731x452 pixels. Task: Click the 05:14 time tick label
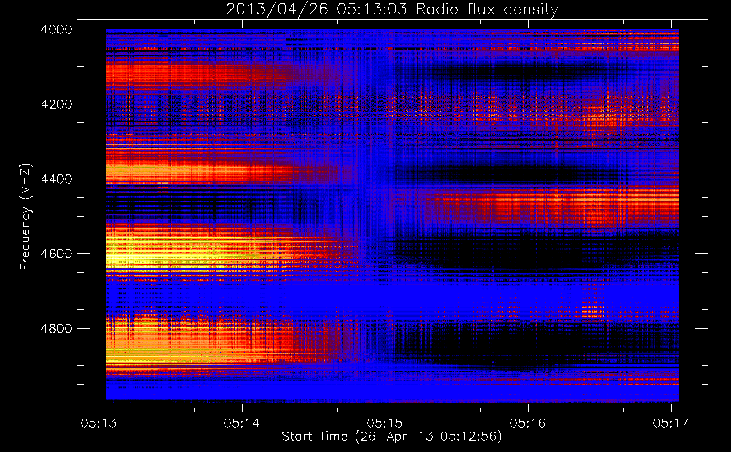pyautogui.click(x=242, y=423)
